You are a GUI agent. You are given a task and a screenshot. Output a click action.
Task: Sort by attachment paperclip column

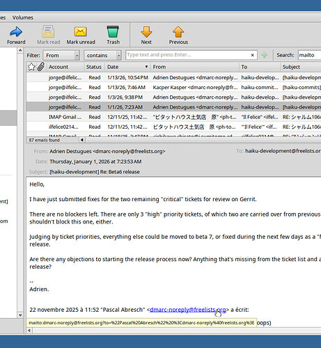tap(41, 67)
